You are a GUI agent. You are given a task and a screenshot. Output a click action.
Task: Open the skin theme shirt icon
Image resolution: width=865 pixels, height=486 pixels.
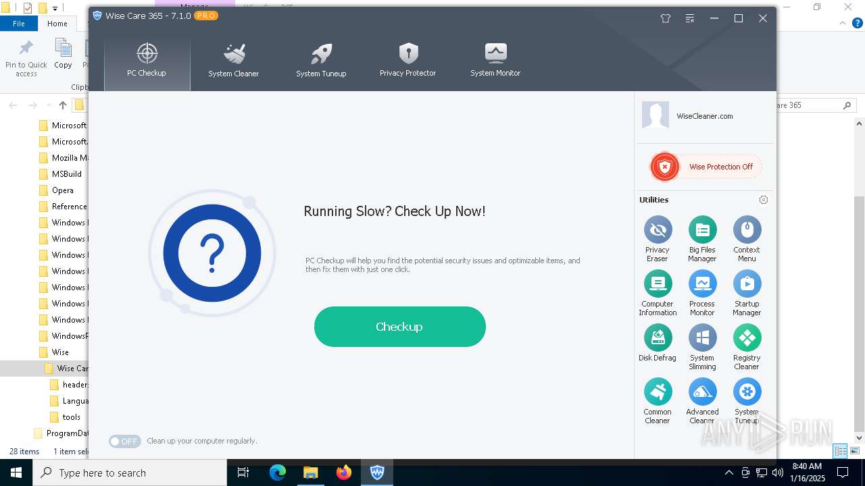(x=666, y=18)
